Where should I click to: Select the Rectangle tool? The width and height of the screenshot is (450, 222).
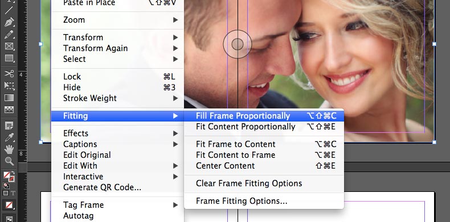pos(9,58)
